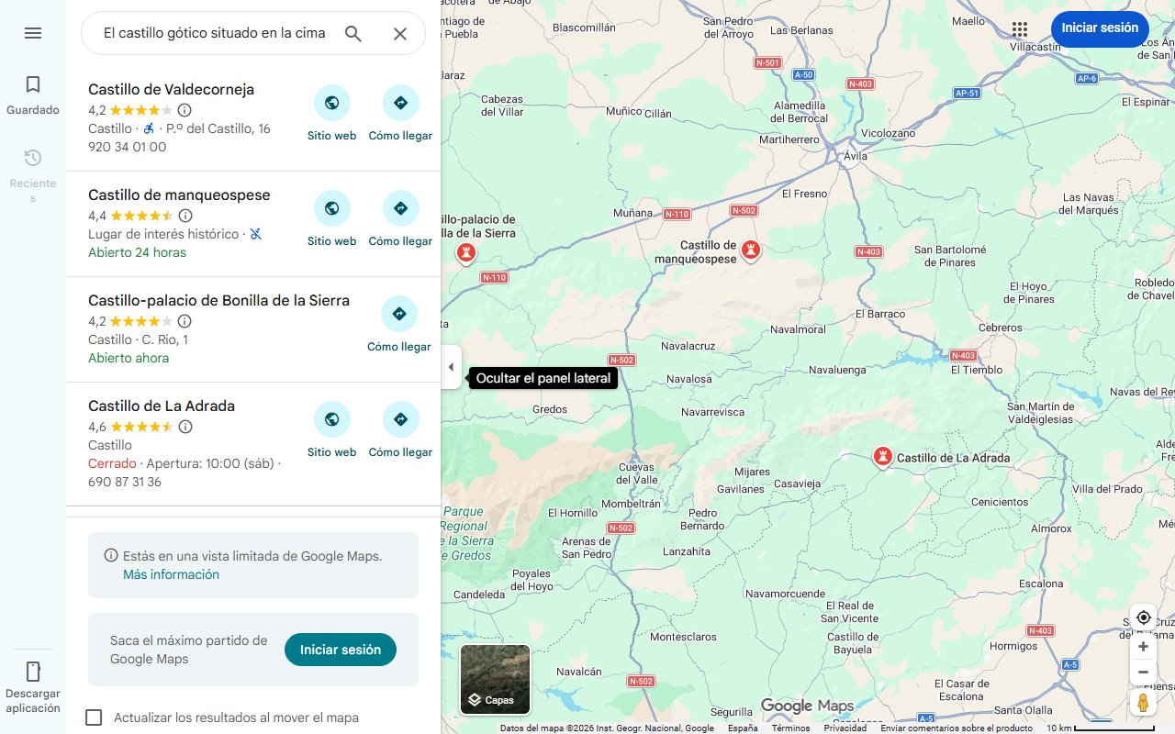Show your location on the map
Screen dimensions: 1175x734
coord(1143,617)
